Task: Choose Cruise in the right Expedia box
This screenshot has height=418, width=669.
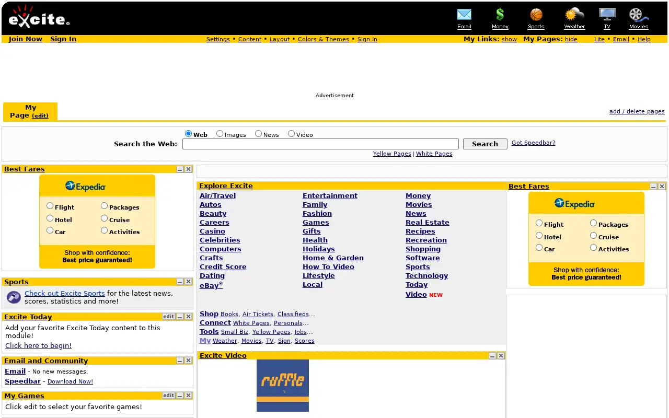Action: coord(593,236)
